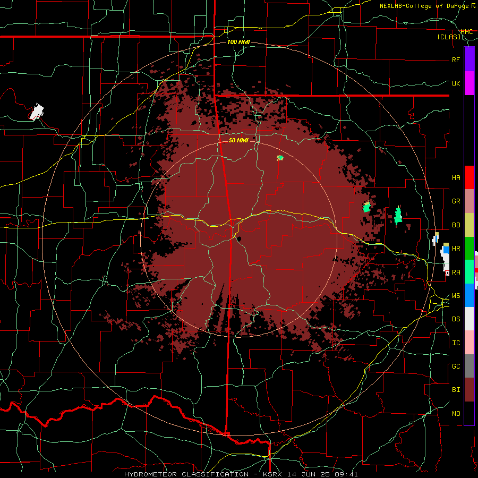This screenshot has height=478, width=478.
Task: Click the BD legend label
Action: [x=456, y=225]
